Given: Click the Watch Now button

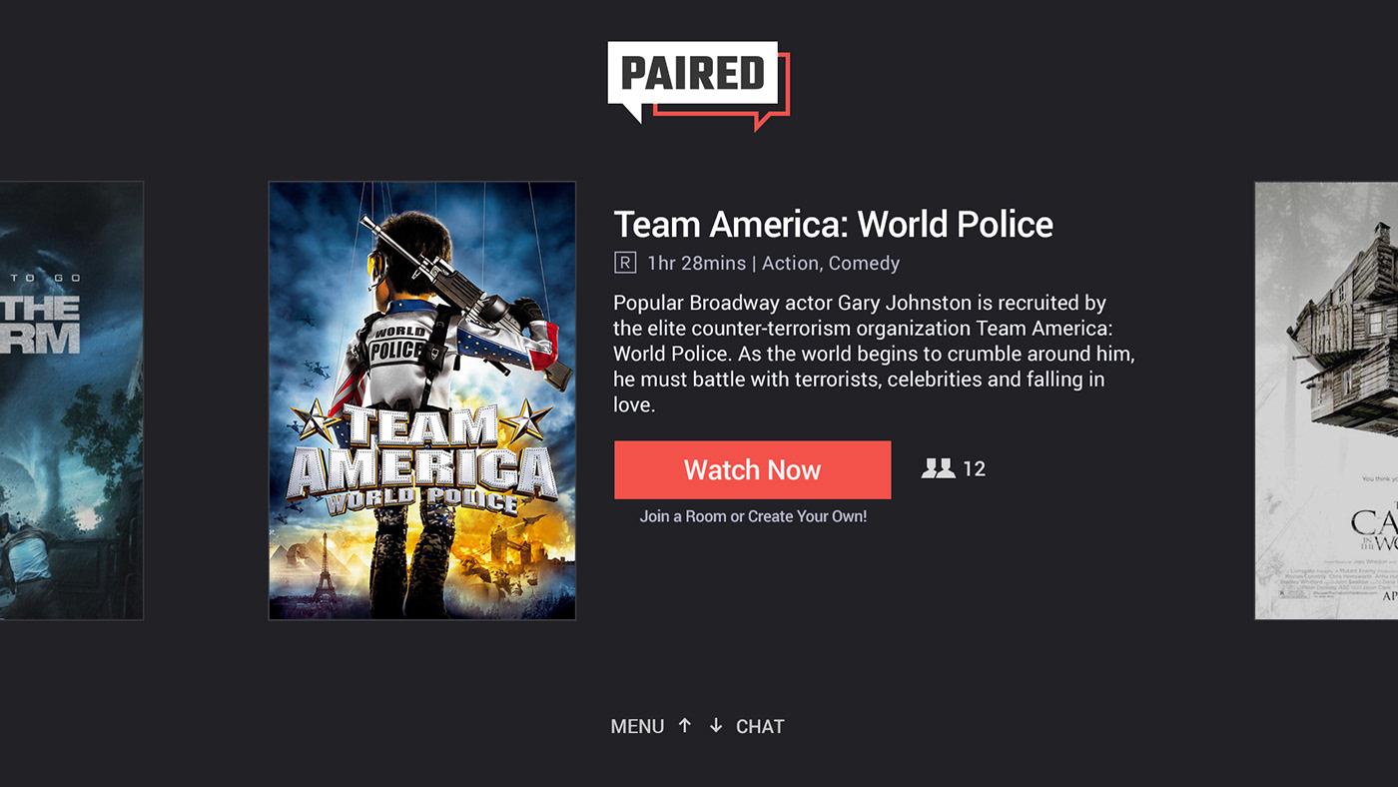Looking at the screenshot, I should coord(752,469).
